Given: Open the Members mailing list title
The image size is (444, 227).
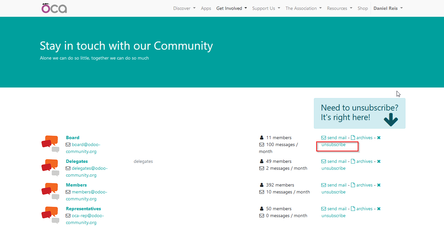Looking at the screenshot, I should click(x=76, y=185).
